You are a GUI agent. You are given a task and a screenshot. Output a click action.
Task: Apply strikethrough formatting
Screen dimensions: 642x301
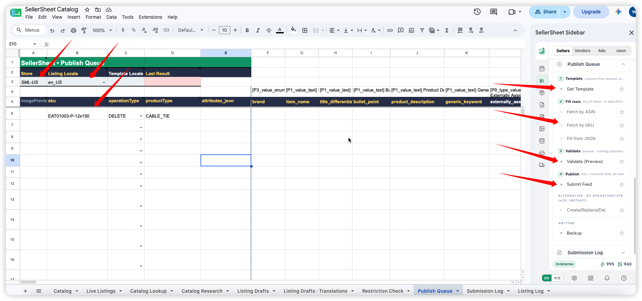point(269,30)
